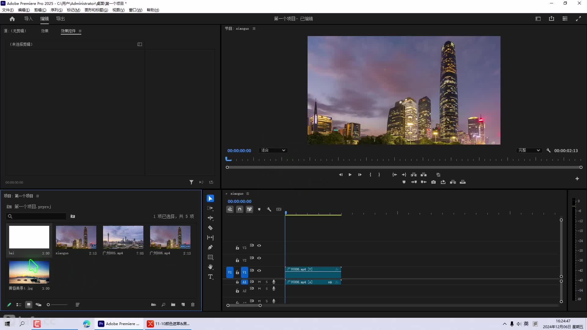
Task: Open the button editor plus
Action: pos(577,179)
